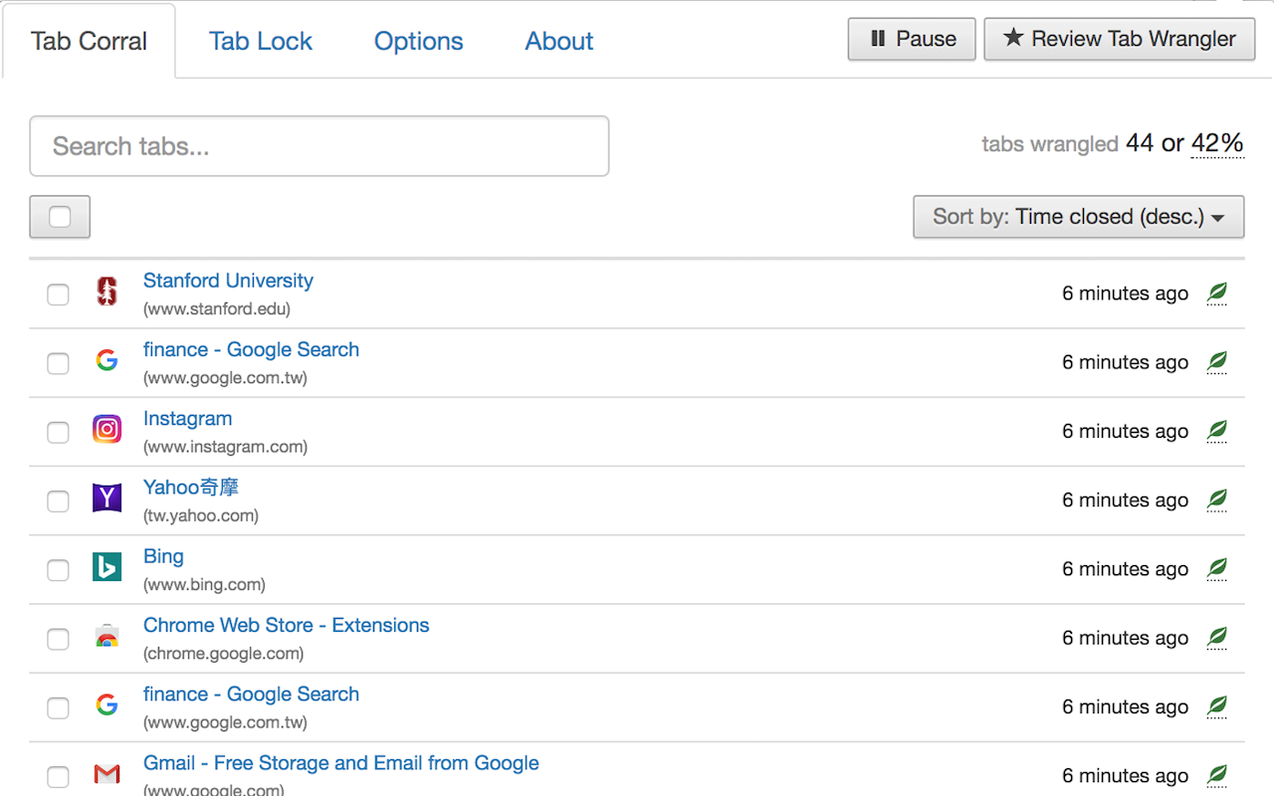Click the star icon in Review Tab Wrangler
The height and width of the screenshot is (796, 1274).
(1012, 39)
